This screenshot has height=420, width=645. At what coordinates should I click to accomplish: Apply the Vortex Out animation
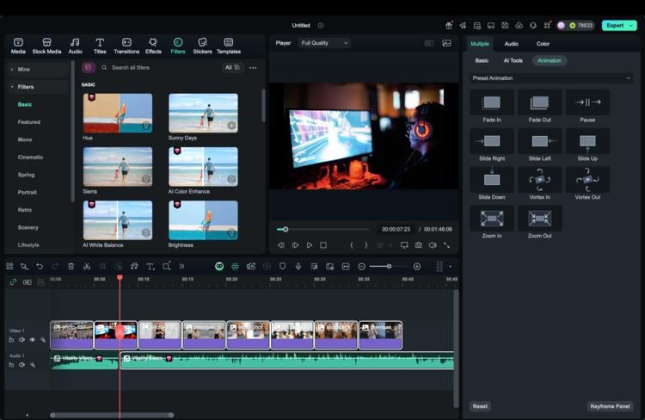(587, 180)
